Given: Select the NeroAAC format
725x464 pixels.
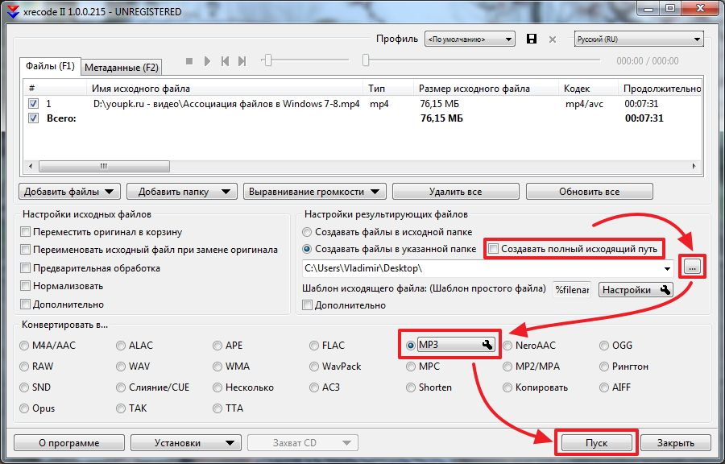Looking at the screenshot, I should pos(507,346).
